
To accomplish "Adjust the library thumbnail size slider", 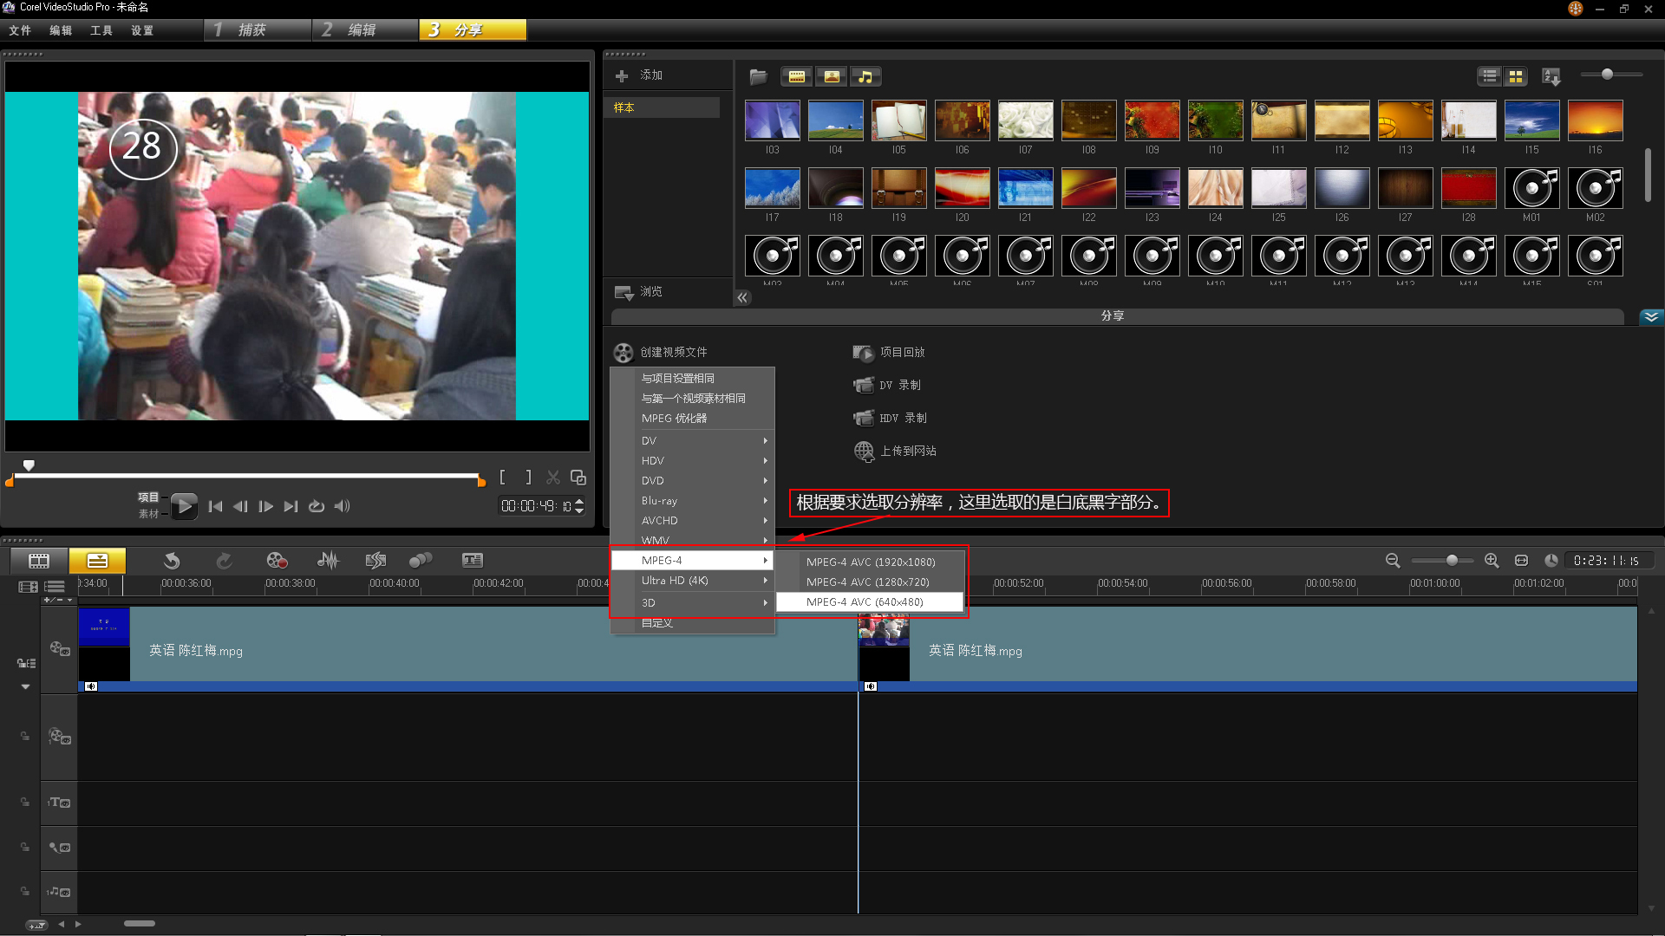I will coord(1607,75).
